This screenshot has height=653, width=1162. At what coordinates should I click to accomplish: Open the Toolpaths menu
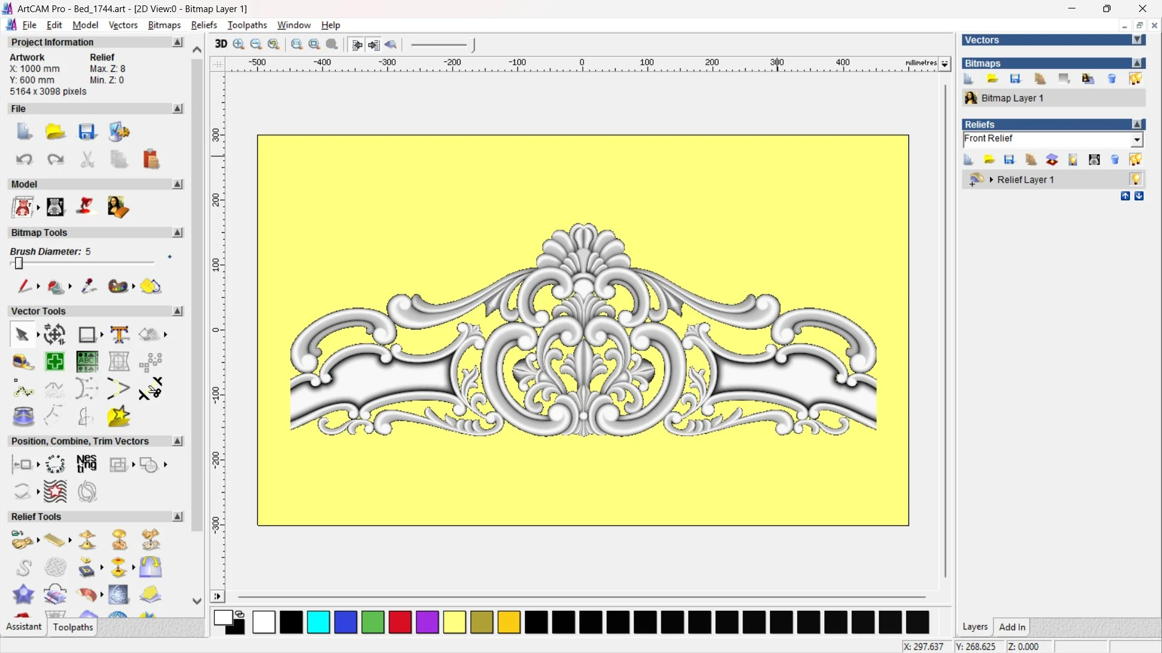pos(247,25)
